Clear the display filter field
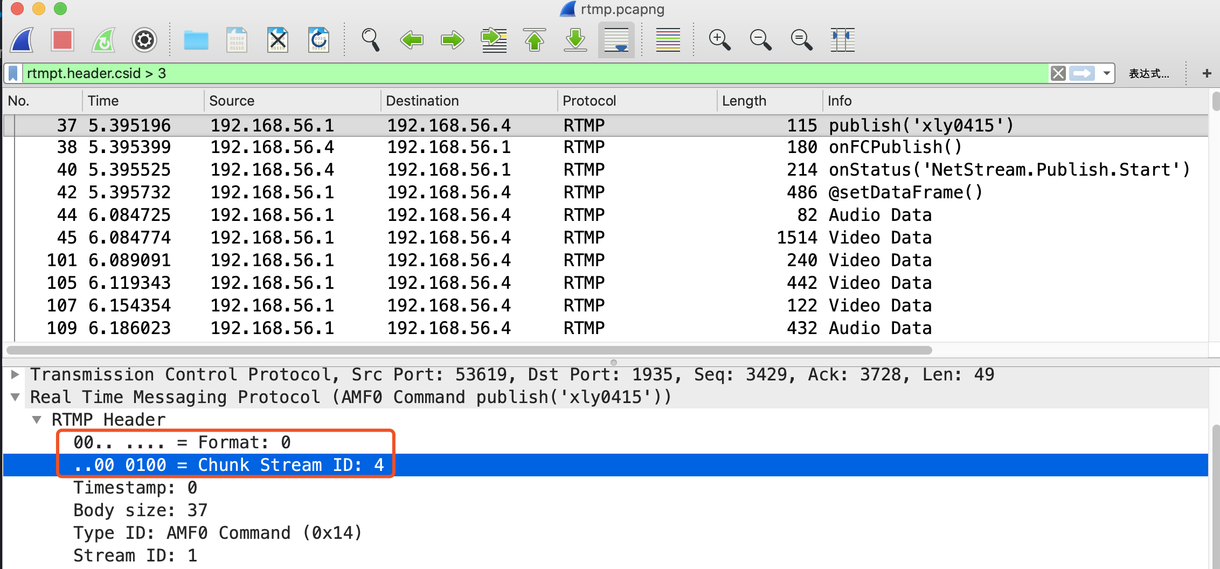The image size is (1220, 569). pos(1058,73)
